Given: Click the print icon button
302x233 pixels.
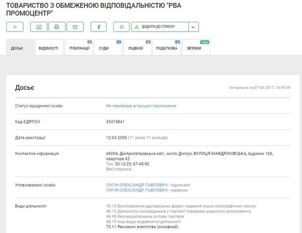Looking at the screenshot, I should pos(56,27).
